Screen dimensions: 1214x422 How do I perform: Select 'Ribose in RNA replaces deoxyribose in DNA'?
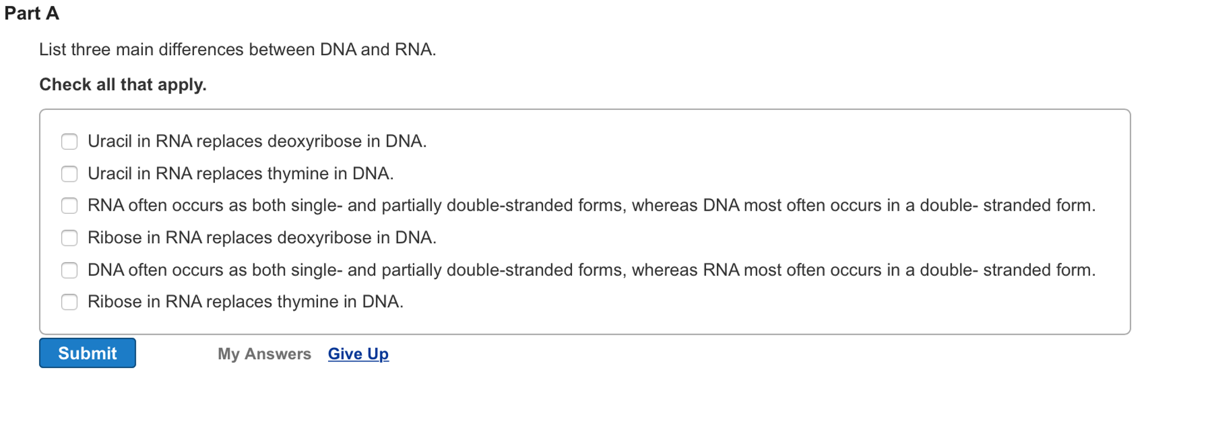point(69,238)
